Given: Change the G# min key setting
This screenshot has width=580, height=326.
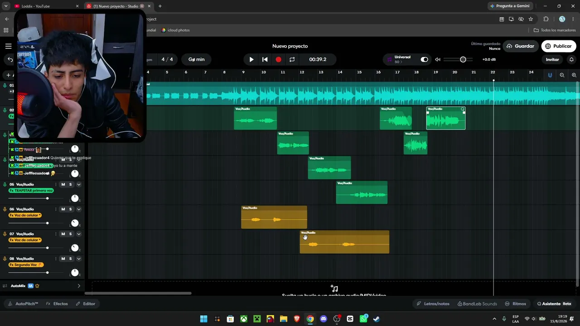Looking at the screenshot, I should coord(197,59).
